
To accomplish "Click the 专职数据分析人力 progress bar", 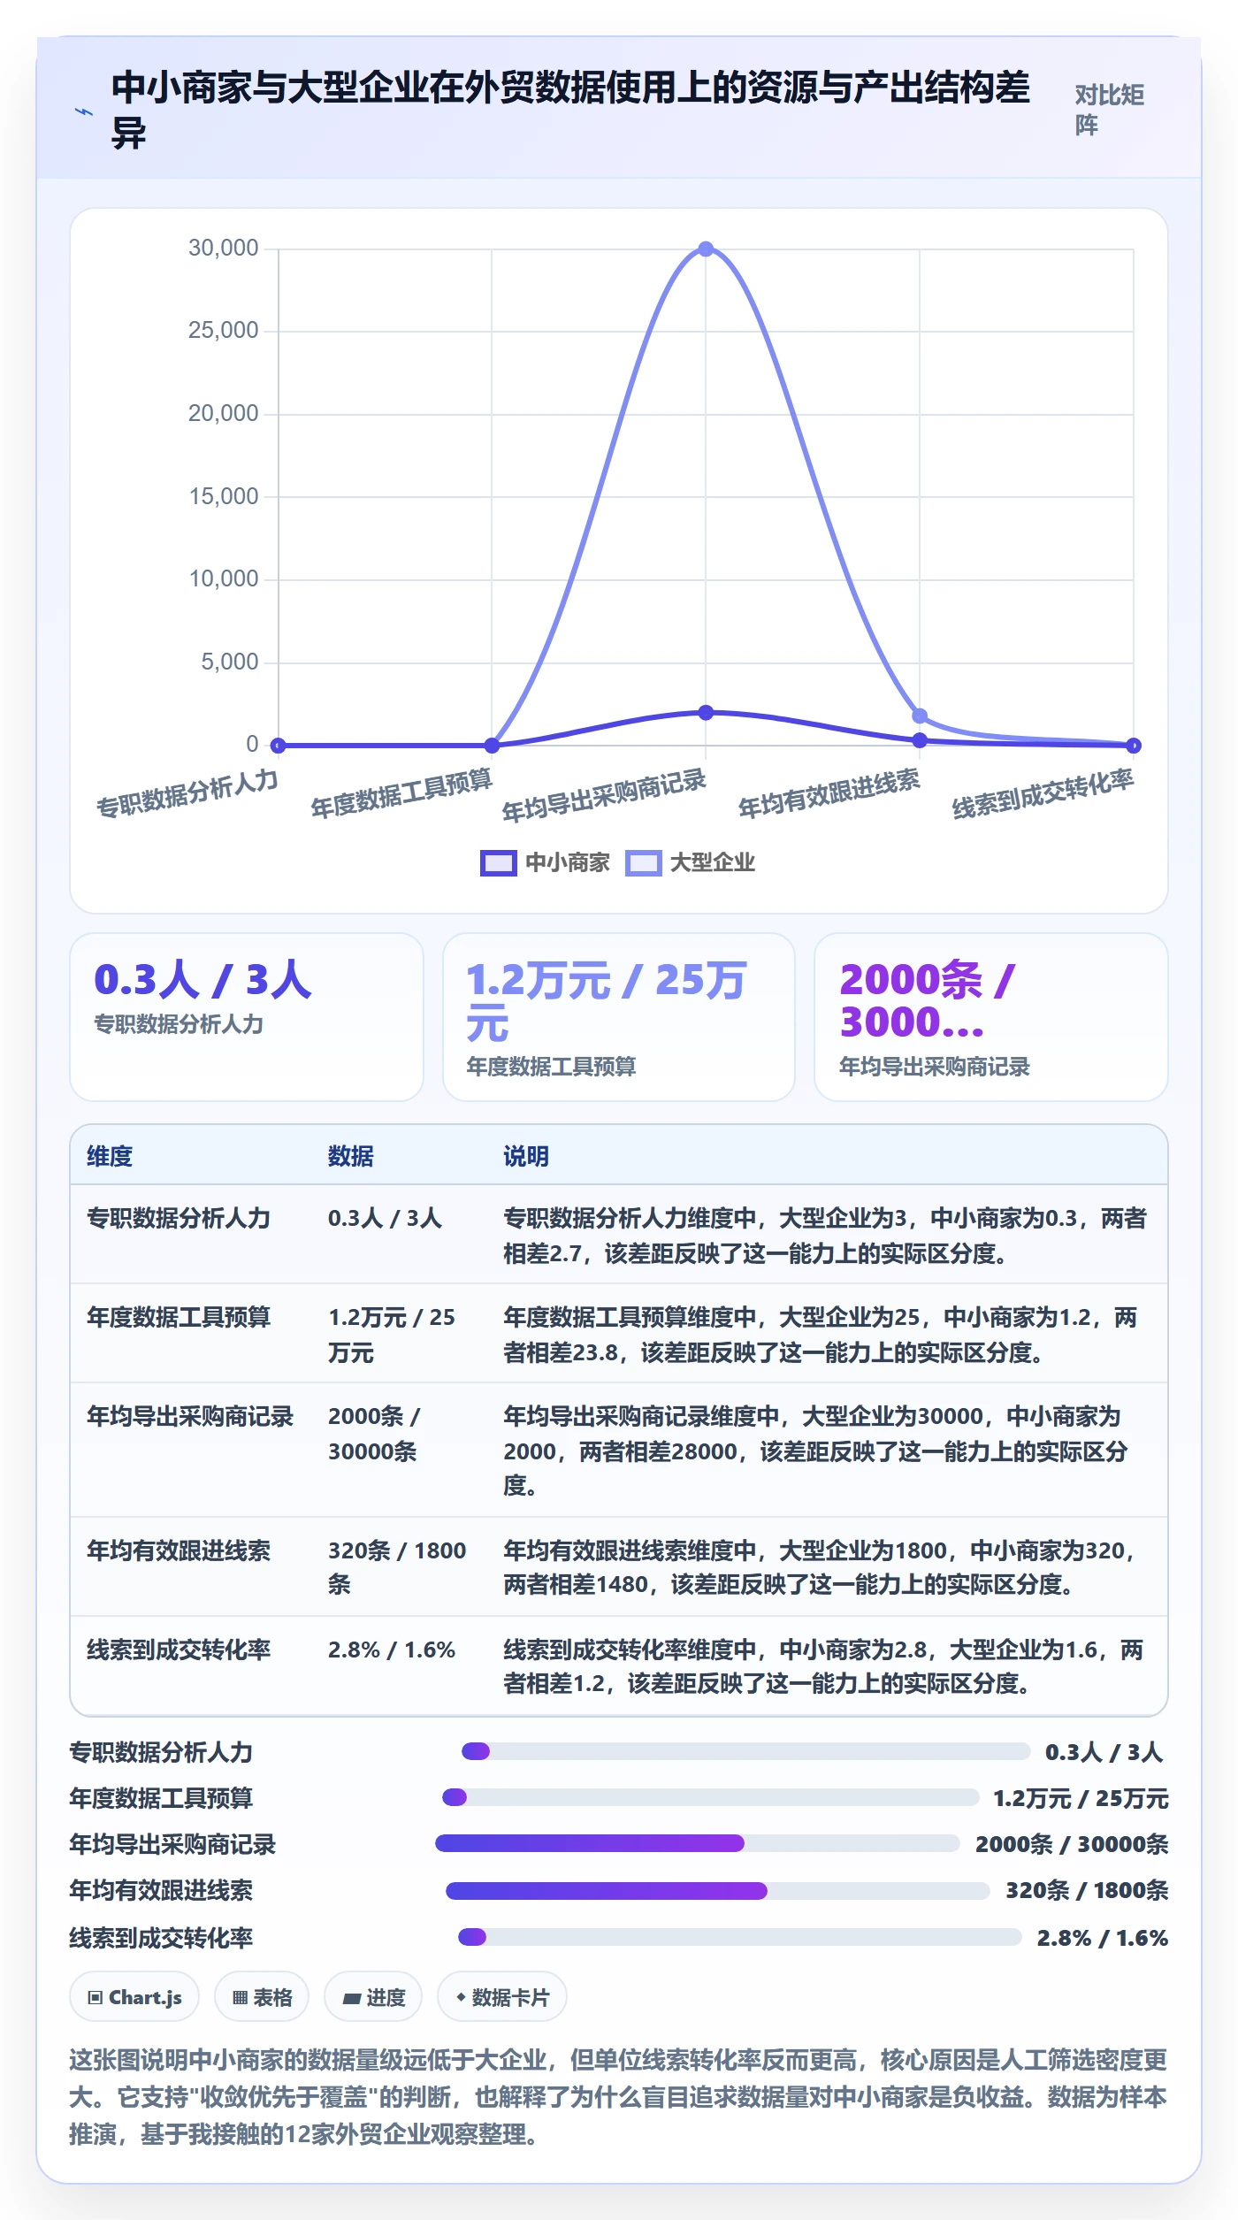I will click(x=745, y=1751).
